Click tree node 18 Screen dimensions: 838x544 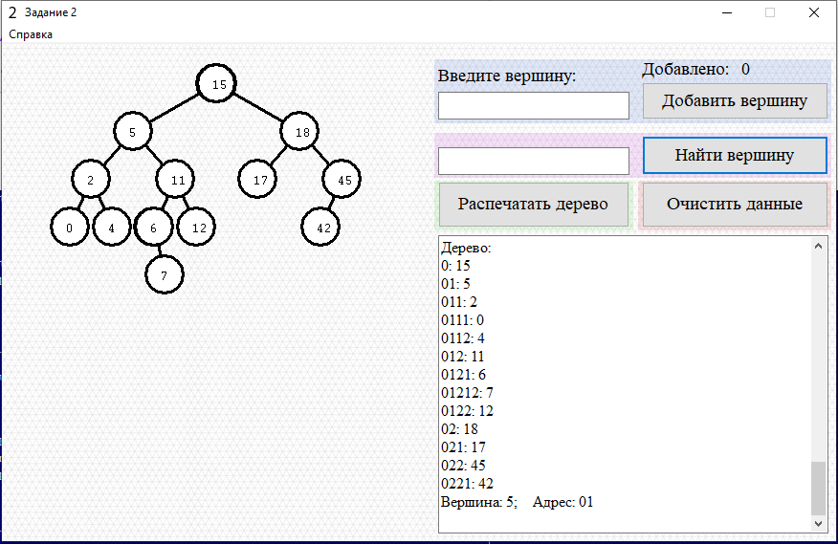(299, 131)
